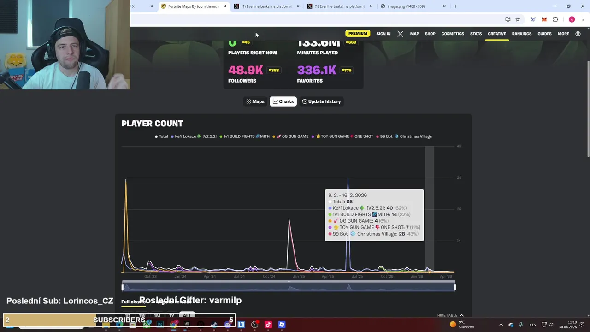This screenshot has height=332, width=590.
Task: Open the MetaMask fox extension
Action: click(x=544, y=19)
